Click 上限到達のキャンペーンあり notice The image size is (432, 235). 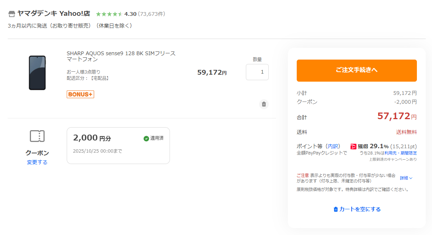[x=393, y=160]
